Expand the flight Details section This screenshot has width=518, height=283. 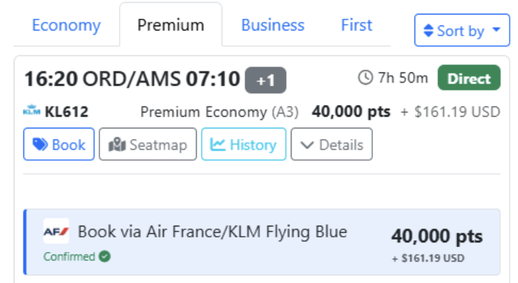click(332, 145)
